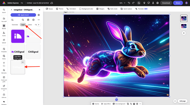Image resolution: width=190 pixels, height=105 pixels.
Task: Switch to the Colors tab
Action: (x=30, y=25)
